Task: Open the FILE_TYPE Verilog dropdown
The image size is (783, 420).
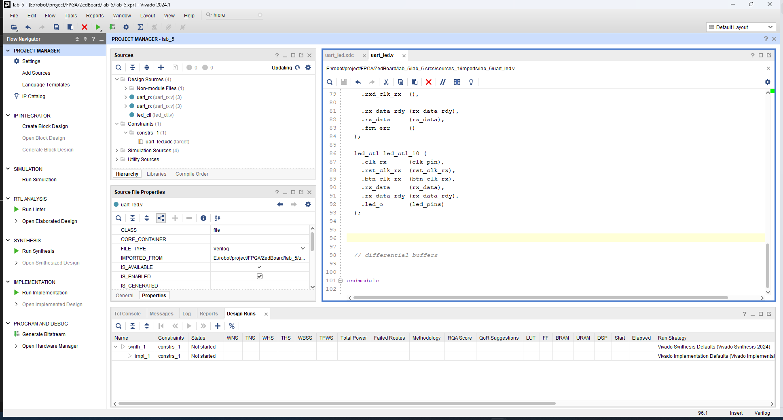Action: click(x=259, y=248)
